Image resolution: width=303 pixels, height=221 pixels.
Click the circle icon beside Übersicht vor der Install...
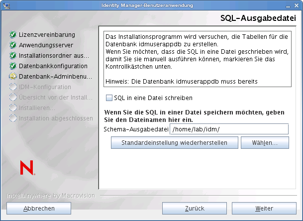pyautogui.click(x=13, y=97)
